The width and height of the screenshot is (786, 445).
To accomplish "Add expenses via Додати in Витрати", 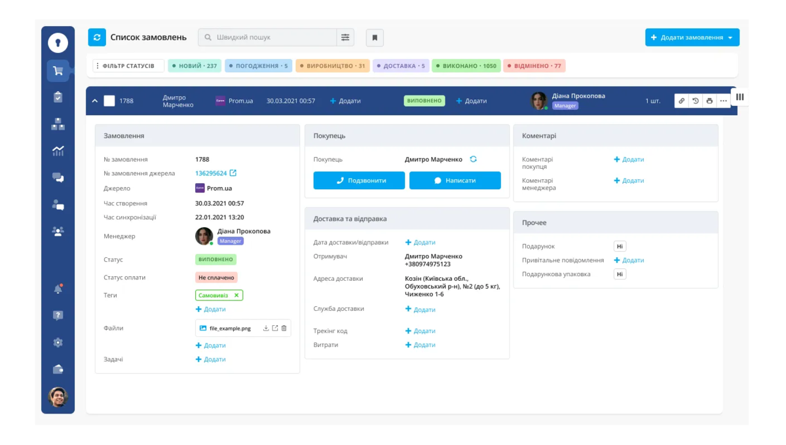I will (421, 345).
